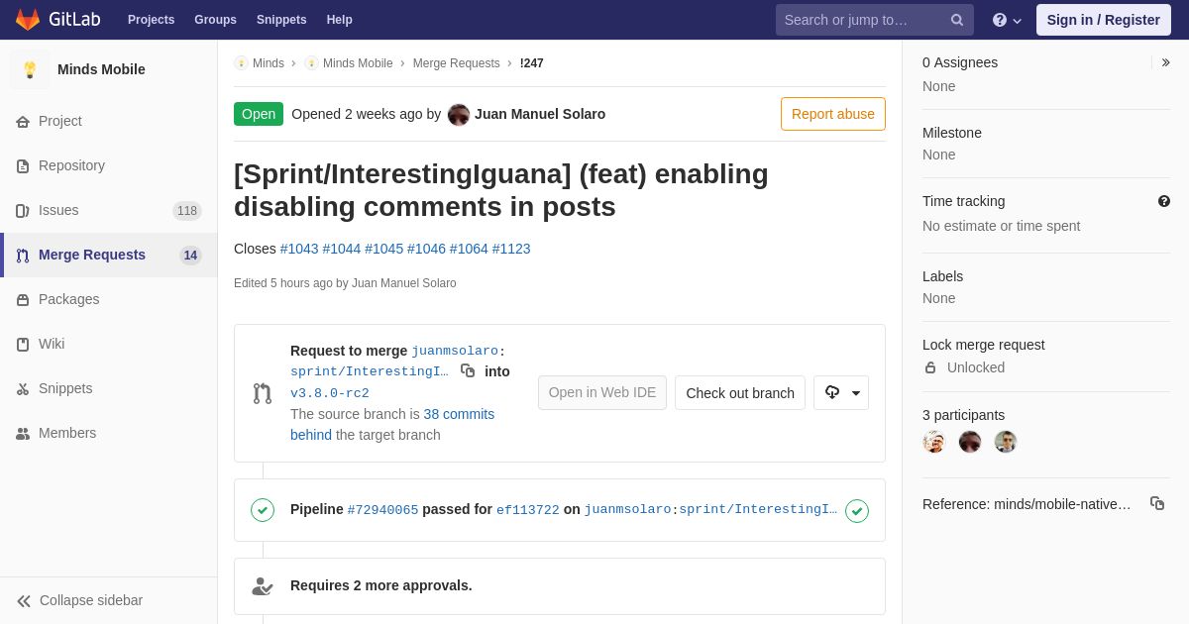This screenshot has height=624, width=1189.
Task: Click the GitLab fox logo
Action: point(28,20)
